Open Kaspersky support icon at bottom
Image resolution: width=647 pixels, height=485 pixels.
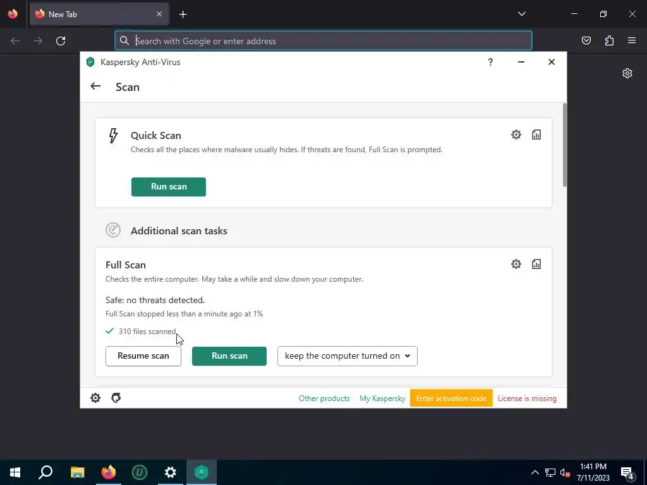pyautogui.click(x=116, y=398)
